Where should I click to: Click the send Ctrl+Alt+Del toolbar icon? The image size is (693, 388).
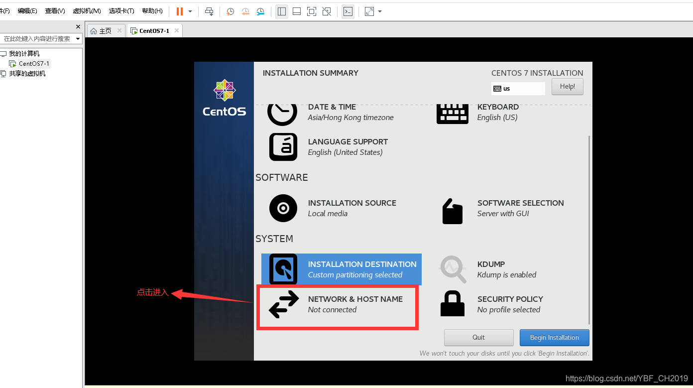point(209,11)
